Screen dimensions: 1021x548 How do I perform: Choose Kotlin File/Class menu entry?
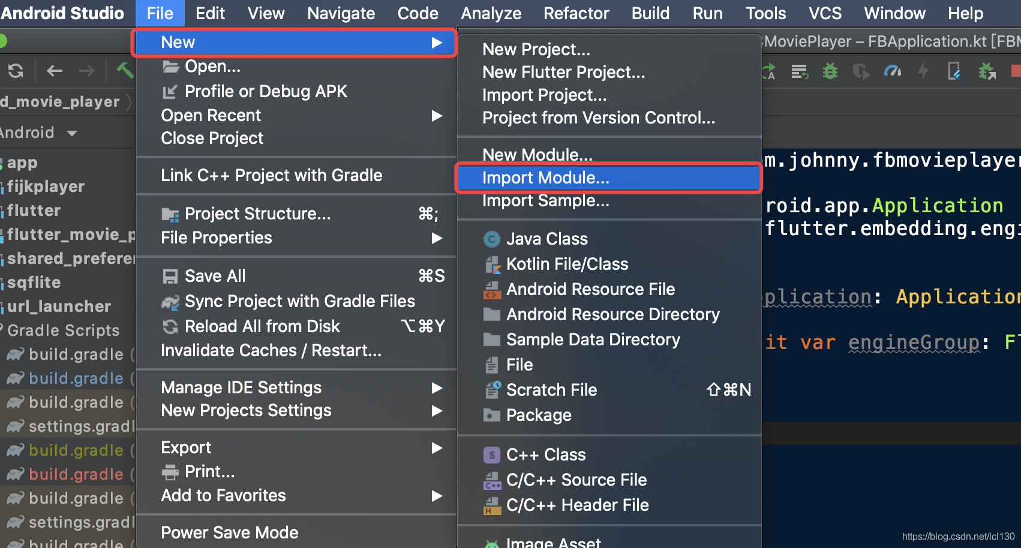[567, 264]
